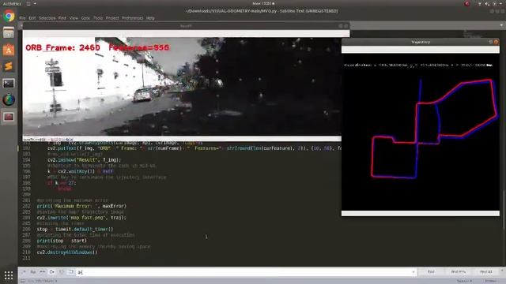Screen dimensions: 506x284
Task: Click the red window icon in the dock
Action: (x=9, y=117)
